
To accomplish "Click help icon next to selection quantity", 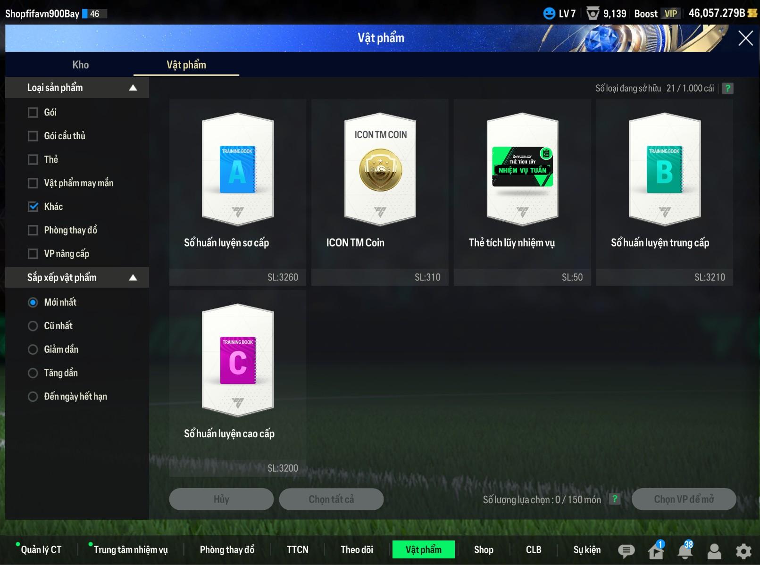I will click(614, 499).
